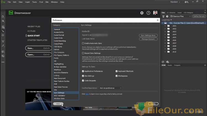Screen dimensions: 207x116
Task: Open the Files panel options menu icon
Action: 205,13
